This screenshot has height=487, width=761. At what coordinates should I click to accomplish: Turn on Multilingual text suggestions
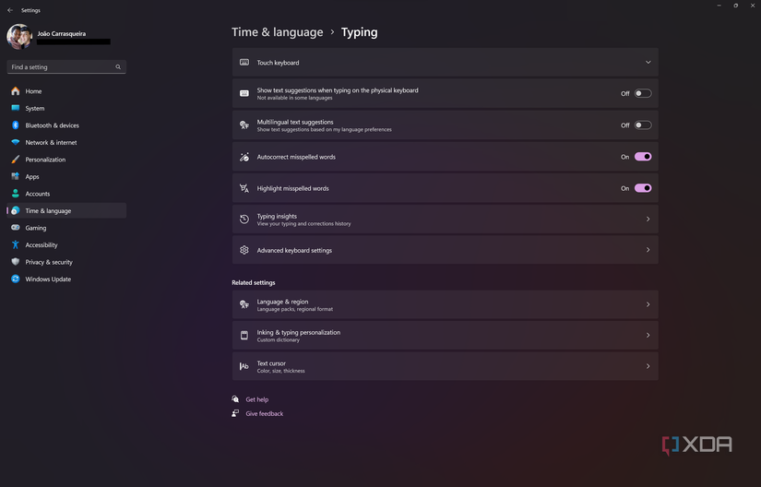pyautogui.click(x=643, y=125)
